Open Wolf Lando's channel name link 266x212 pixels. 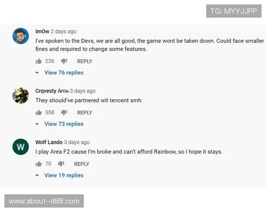(x=49, y=142)
